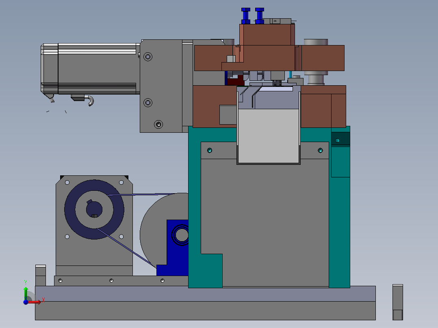Image resolution: width=438 pixels, height=328 pixels.
Task: Select the top socket screw on motor bracket
Action: click(148, 57)
